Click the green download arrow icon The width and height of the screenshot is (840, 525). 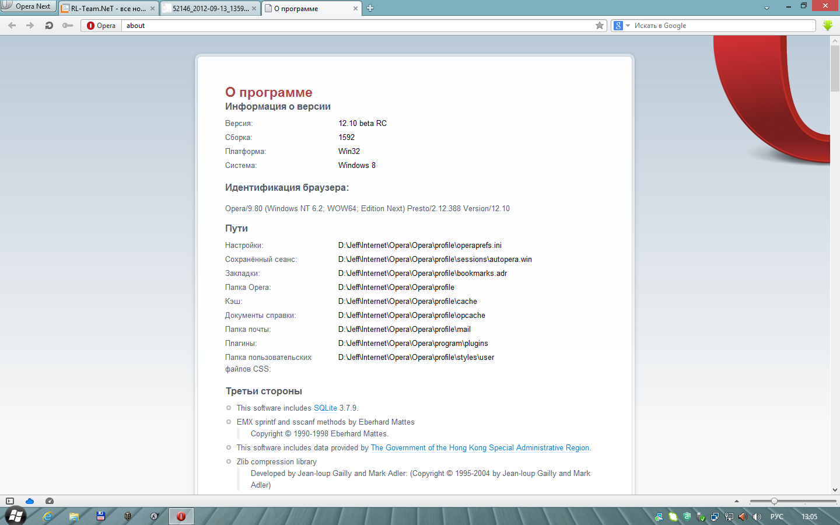828,26
